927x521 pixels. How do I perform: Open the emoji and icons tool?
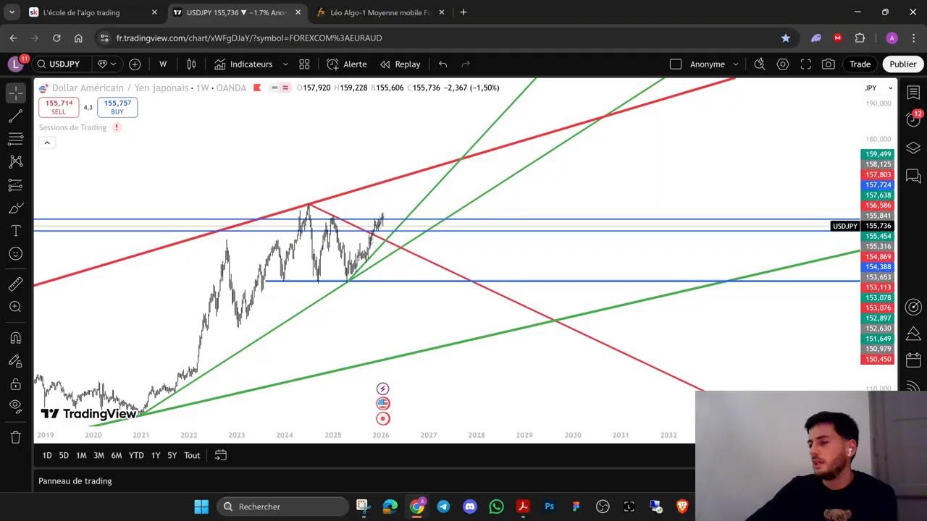click(15, 254)
